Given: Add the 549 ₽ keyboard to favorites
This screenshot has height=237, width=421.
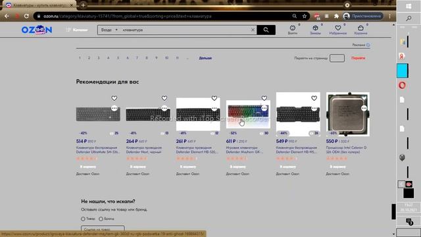Looking at the screenshot, I should pyautogui.click(x=314, y=98).
